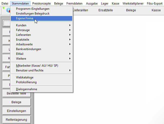Open the Datei menu
Image resolution: width=164 pixels, height=124 pixels.
coord(5,4)
